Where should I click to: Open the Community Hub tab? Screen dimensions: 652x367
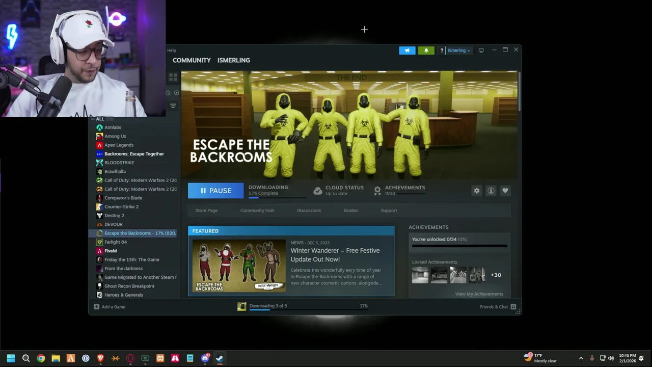257,211
